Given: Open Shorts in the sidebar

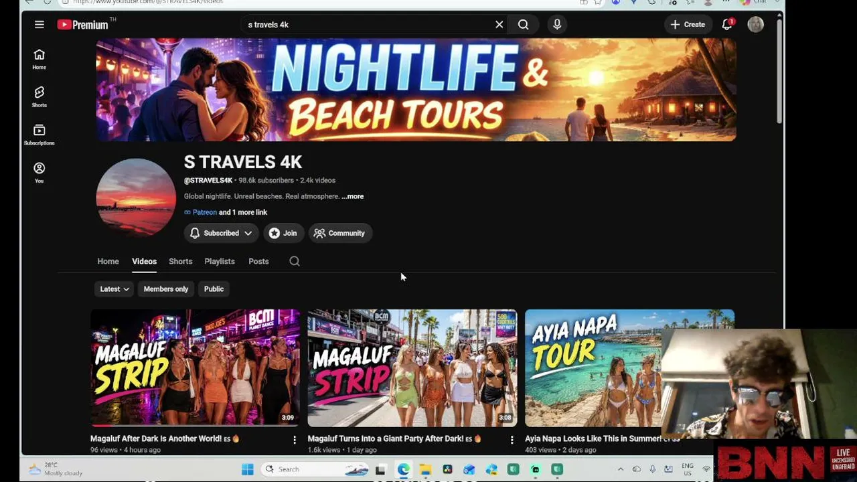Looking at the screenshot, I should 40,97.
